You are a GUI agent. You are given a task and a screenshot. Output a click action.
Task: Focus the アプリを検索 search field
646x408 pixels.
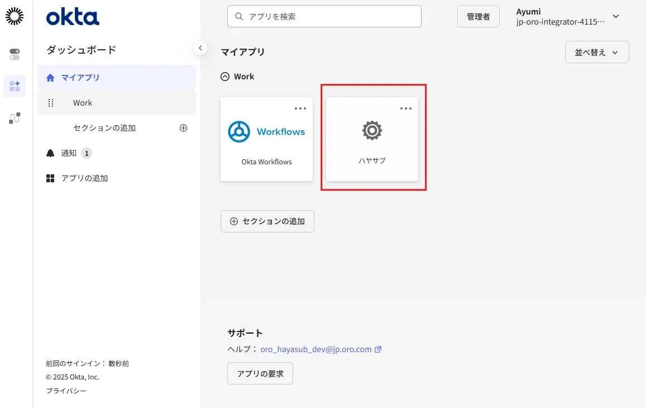point(324,17)
